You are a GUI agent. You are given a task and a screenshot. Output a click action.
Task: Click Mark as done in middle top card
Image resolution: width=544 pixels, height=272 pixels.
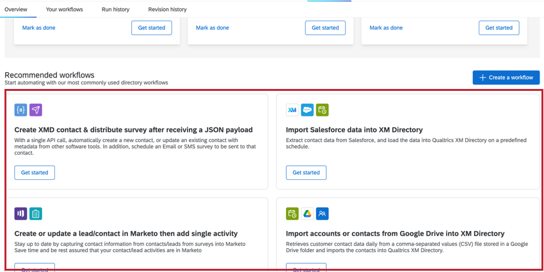pyautogui.click(x=212, y=28)
